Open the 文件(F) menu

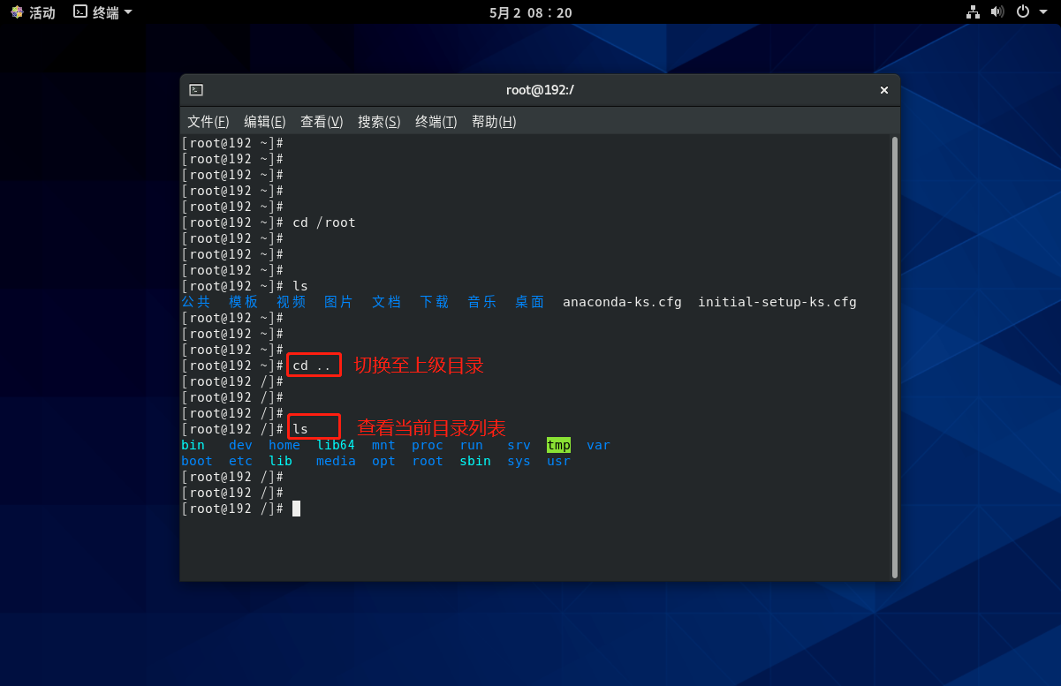pos(208,122)
